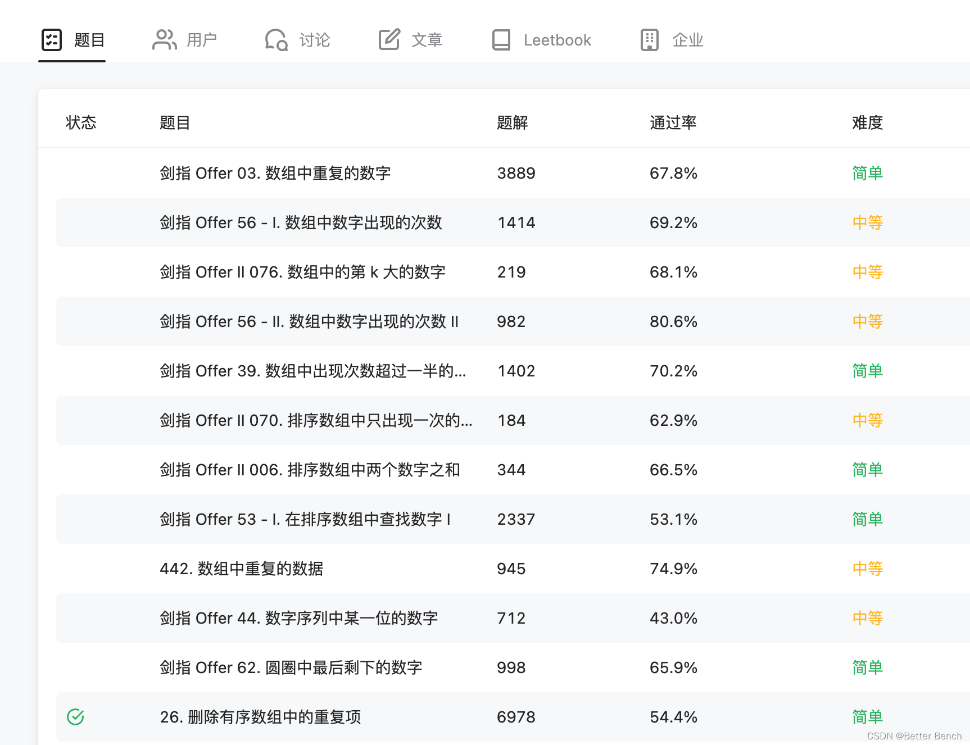Viewport: 970px width, 745px height.
Task: Click solution count 219
Action: 511,272
